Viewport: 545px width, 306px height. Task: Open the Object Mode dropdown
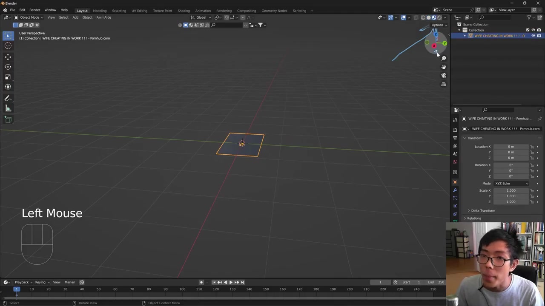click(29, 17)
